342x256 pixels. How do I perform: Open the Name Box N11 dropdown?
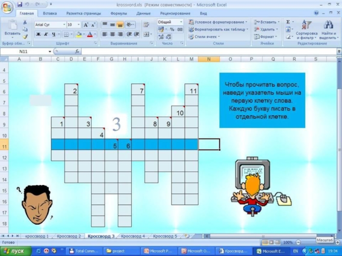(50, 52)
